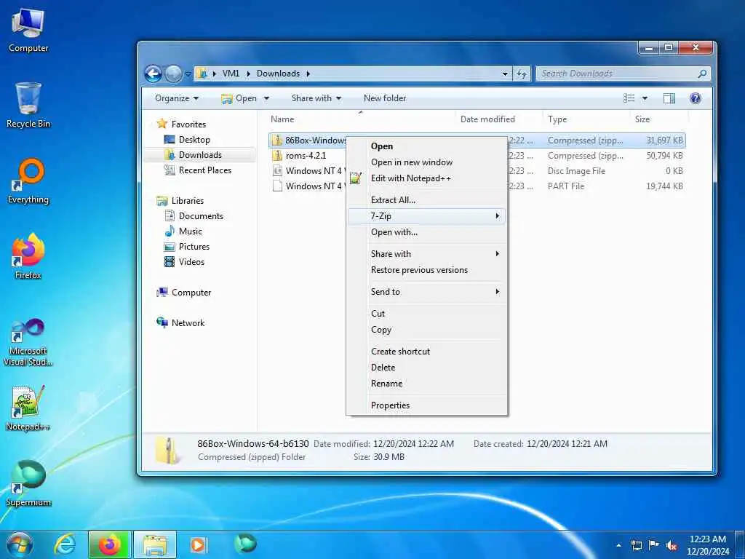This screenshot has width=745, height=559.
Task: Click the Change your view icon
Action: pyautogui.click(x=629, y=98)
